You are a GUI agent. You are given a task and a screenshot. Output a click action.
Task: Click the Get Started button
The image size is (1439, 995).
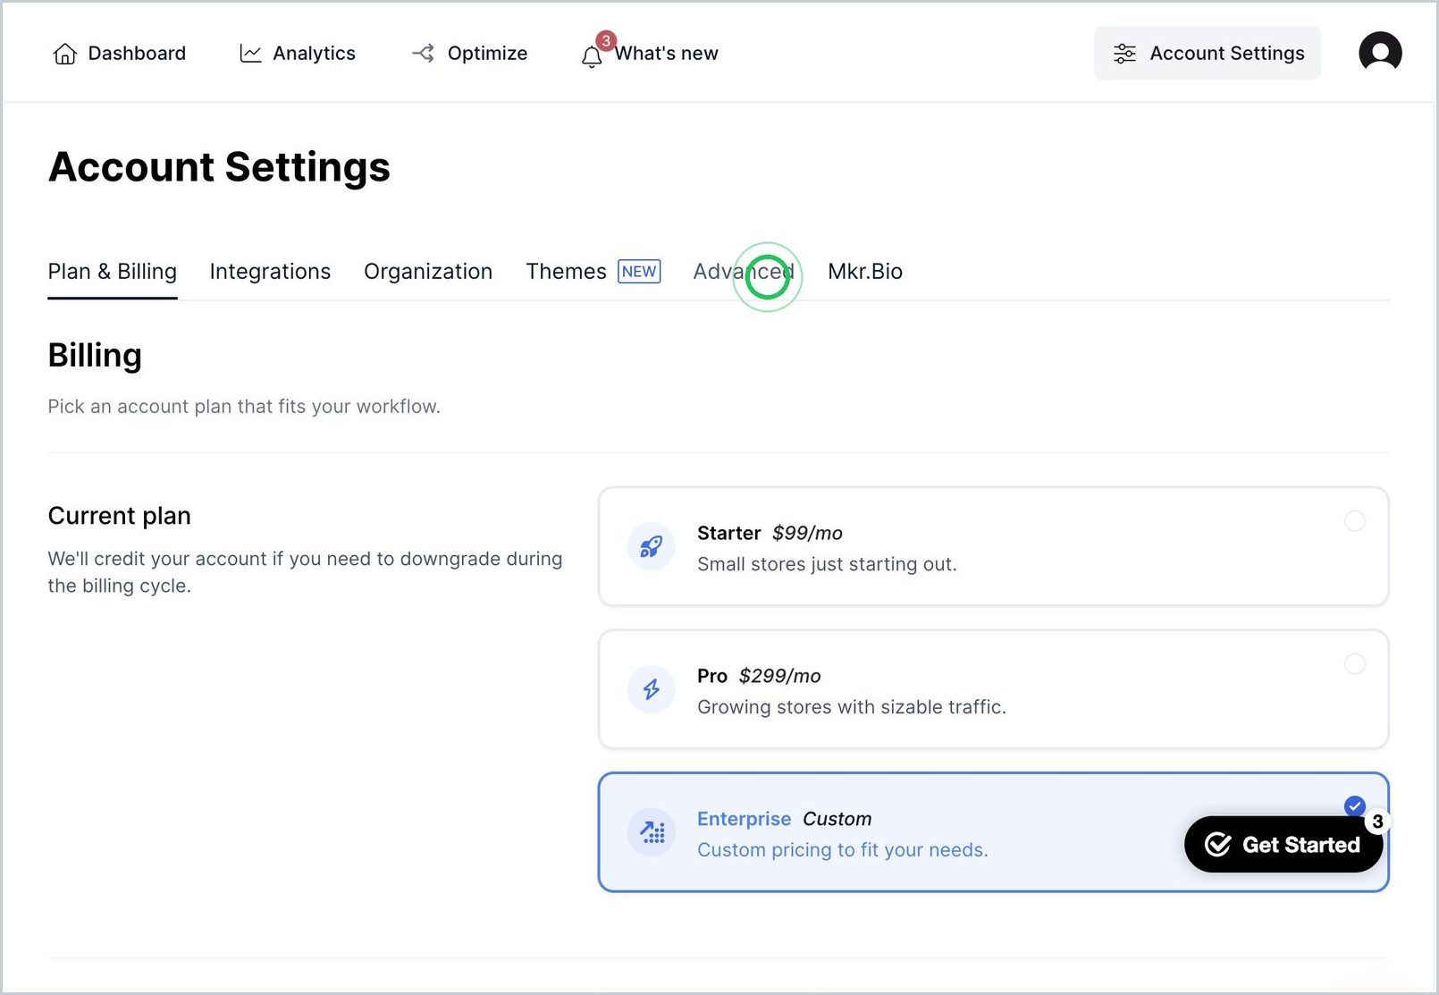point(1283,845)
